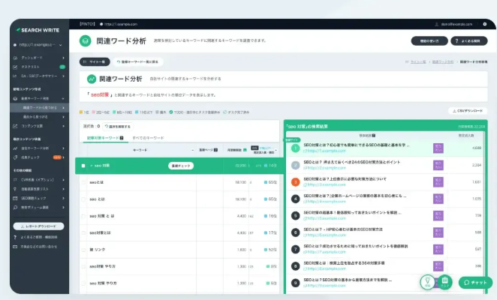The height and width of the screenshot is (300, 497).
Task: Click the green chart icon beside section heading
Action: (x=92, y=79)
